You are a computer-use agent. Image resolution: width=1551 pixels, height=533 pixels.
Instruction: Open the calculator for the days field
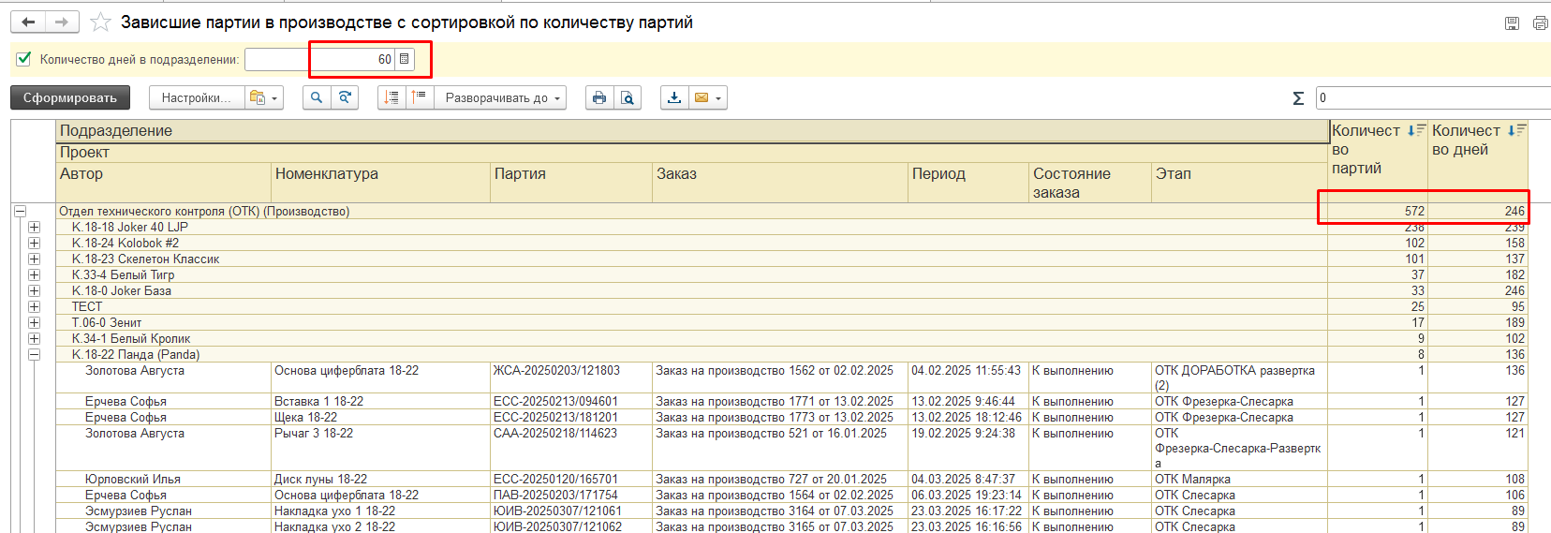point(405,59)
